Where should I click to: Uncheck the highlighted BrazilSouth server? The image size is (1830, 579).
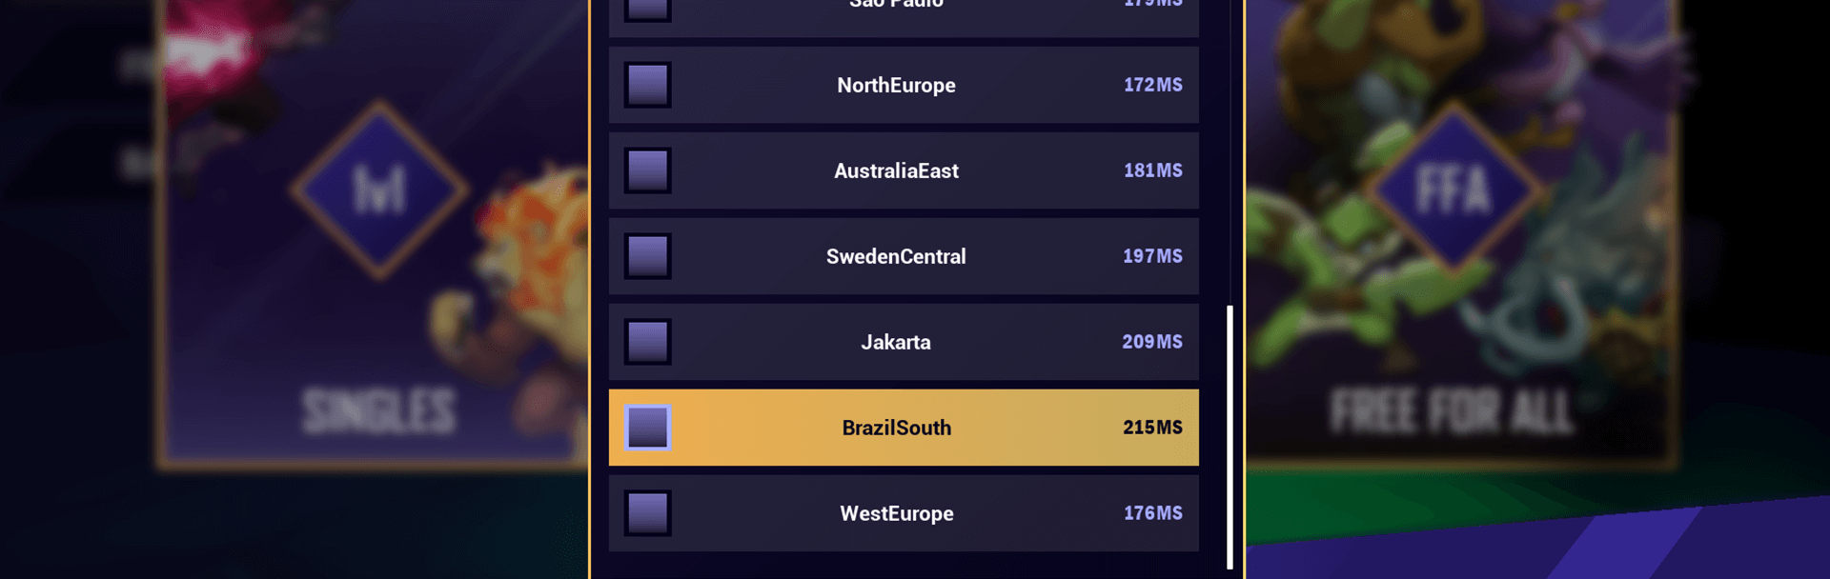(x=649, y=428)
